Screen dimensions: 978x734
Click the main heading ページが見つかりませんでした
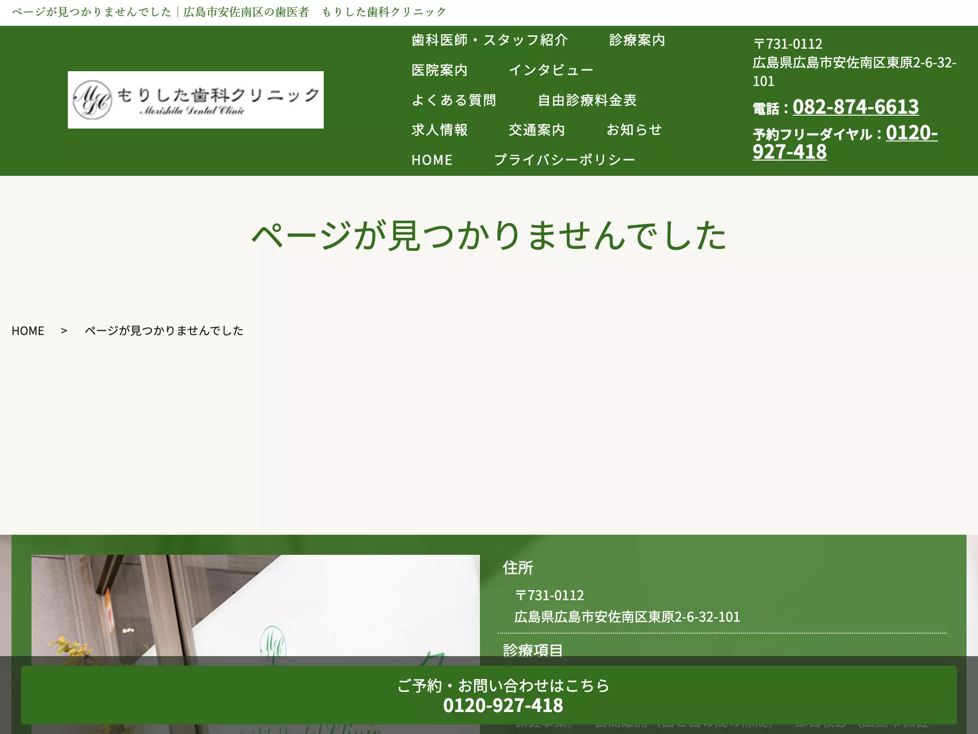[489, 236]
